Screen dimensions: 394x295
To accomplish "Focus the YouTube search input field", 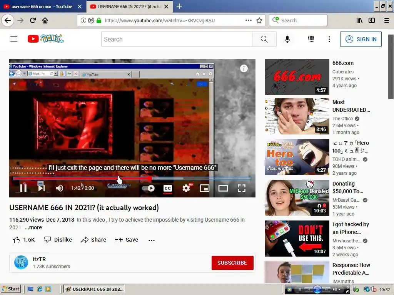I will tap(177, 39).
